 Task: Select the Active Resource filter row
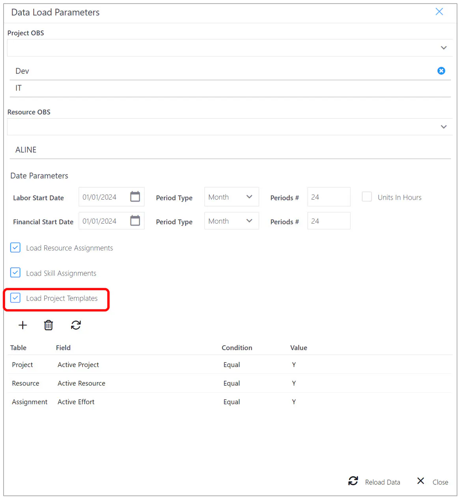[230, 383]
